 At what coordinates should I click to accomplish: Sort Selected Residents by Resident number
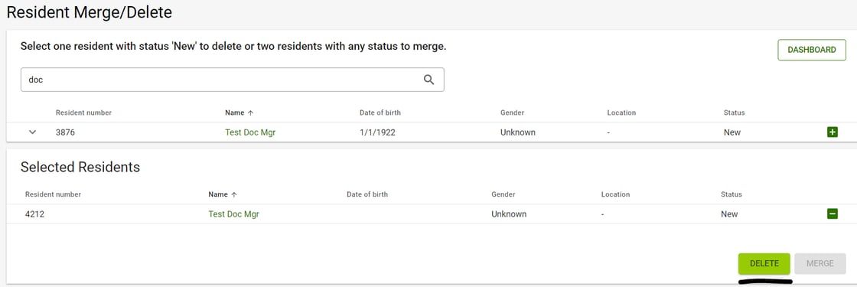pyautogui.click(x=53, y=194)
